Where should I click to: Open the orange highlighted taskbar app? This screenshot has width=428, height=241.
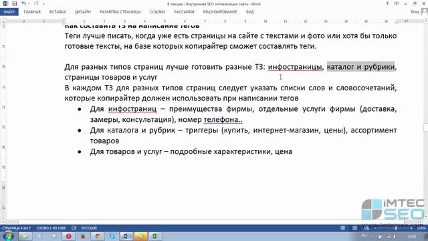[141, 236]
